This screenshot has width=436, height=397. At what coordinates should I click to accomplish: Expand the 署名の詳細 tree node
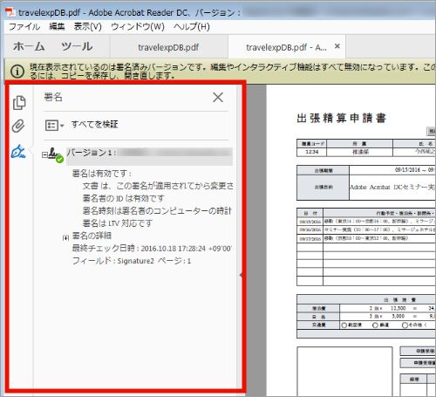point(65,238)
